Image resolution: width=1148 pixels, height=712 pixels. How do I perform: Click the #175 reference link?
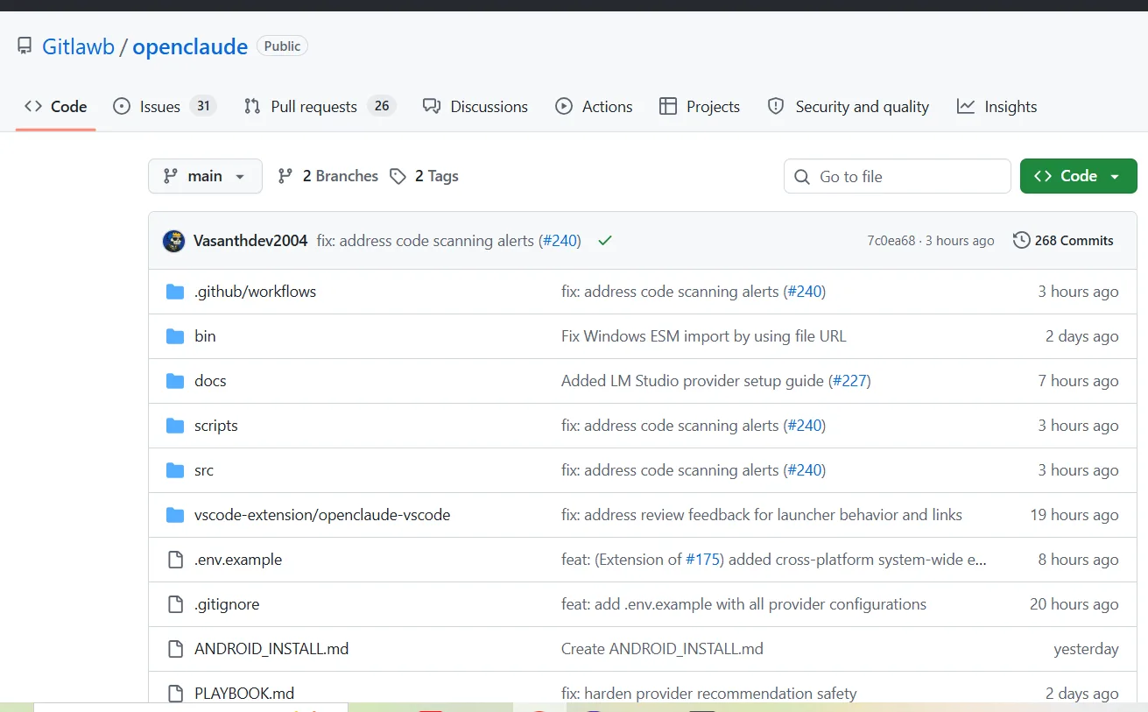click(702, 560)
